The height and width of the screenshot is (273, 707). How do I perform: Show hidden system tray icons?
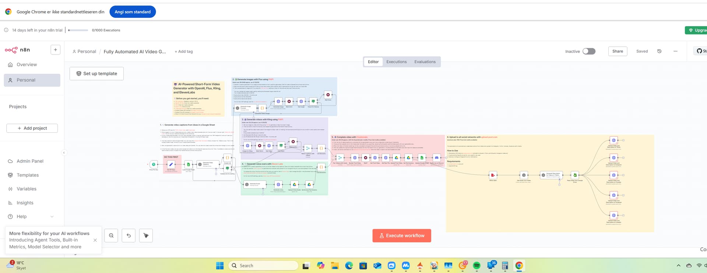[x=678, y=266]
